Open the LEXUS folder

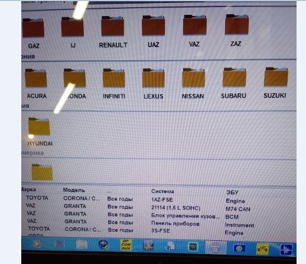pos(154,83)
